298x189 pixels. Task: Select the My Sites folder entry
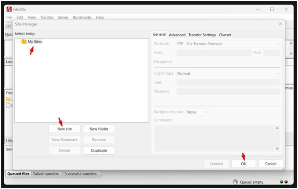[x=35, y=41]
